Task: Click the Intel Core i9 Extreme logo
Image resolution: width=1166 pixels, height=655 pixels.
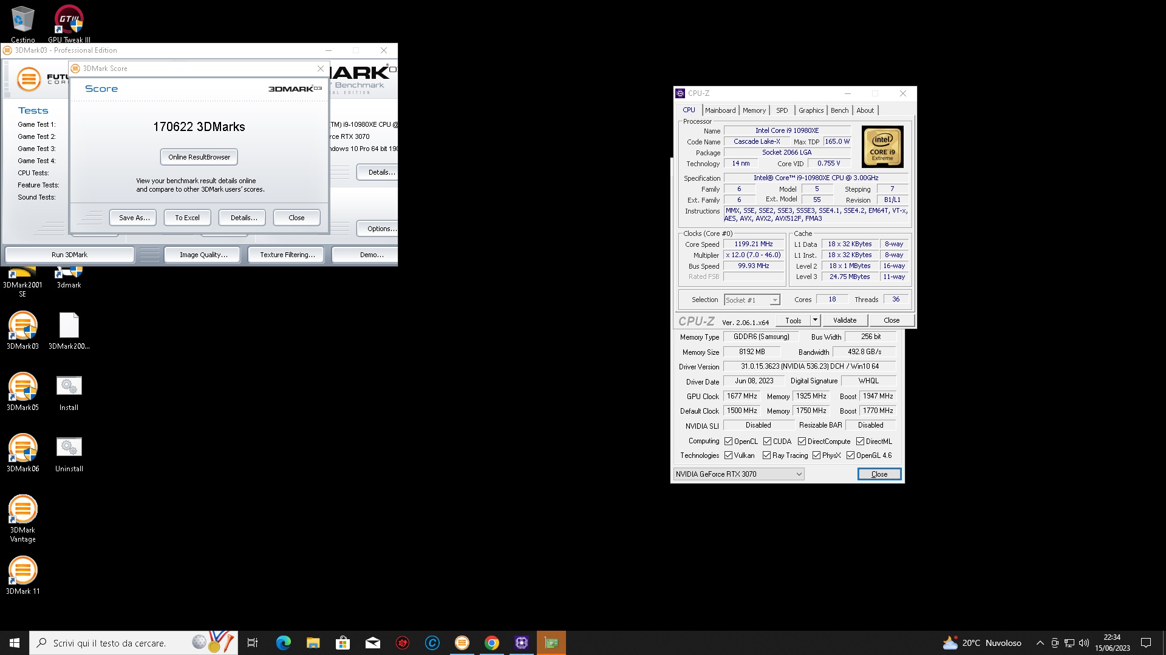Action: coord(882,147)
